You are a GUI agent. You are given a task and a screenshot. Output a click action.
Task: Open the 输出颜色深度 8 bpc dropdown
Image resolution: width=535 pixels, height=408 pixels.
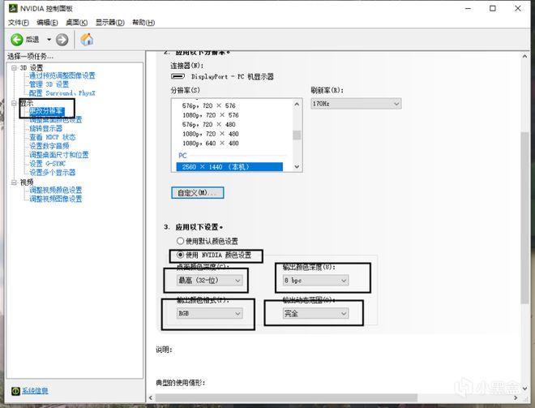(x=315, y=280)
